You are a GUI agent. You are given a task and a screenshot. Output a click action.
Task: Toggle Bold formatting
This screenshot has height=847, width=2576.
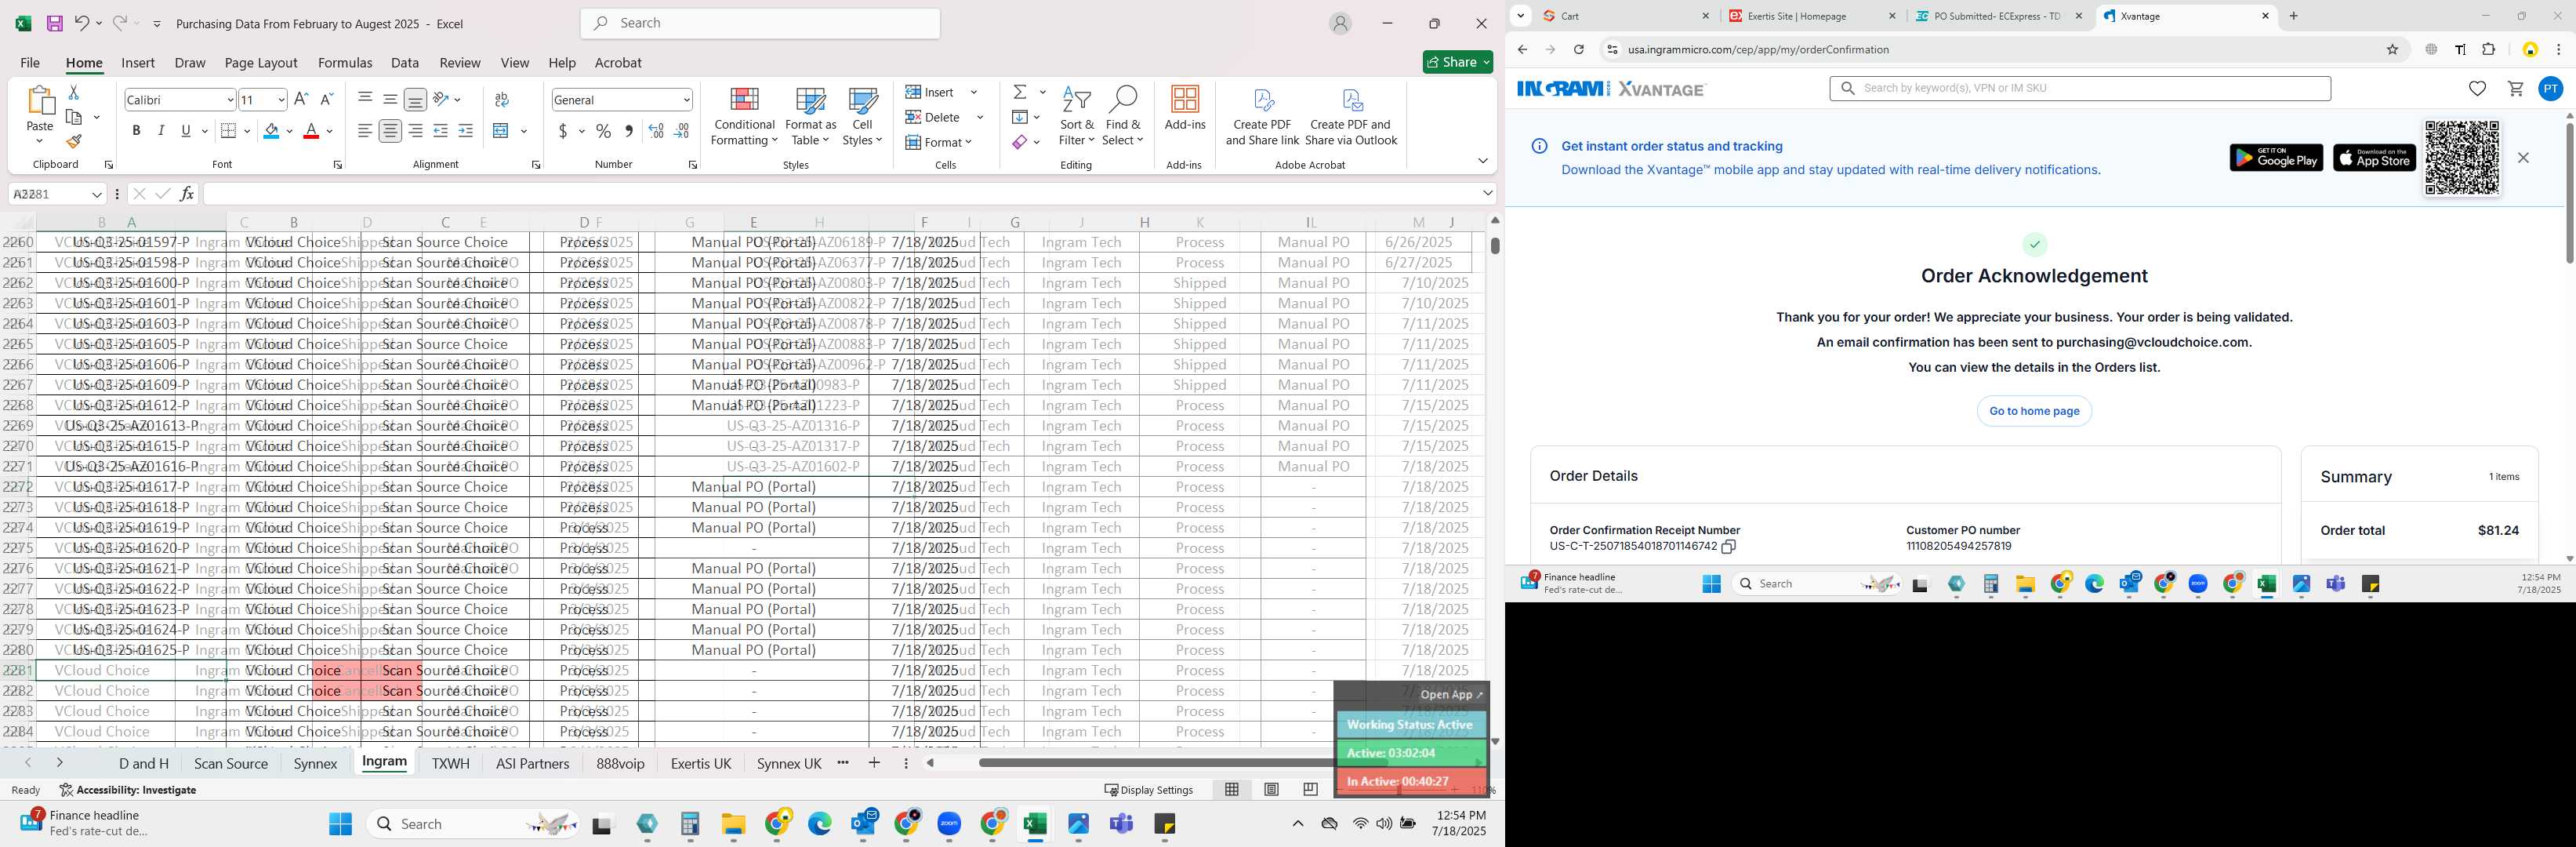click(x=136, y=131)
